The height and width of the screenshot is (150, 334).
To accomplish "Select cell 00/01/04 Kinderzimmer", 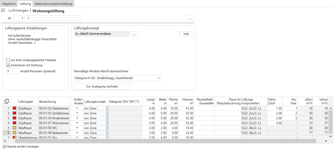I will pyautogui.click(x=54, y=118).
